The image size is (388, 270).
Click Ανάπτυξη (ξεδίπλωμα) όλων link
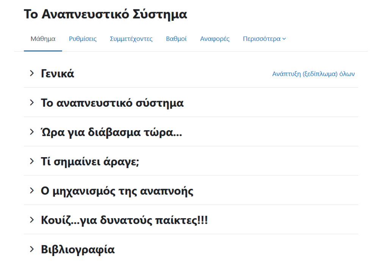(x=313, y=74)
